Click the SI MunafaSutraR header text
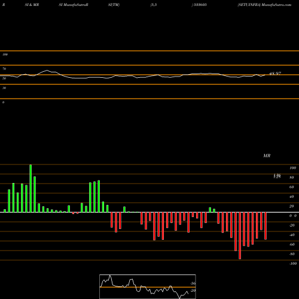Viewport: 299px width, 299px height. coord(74,5)
